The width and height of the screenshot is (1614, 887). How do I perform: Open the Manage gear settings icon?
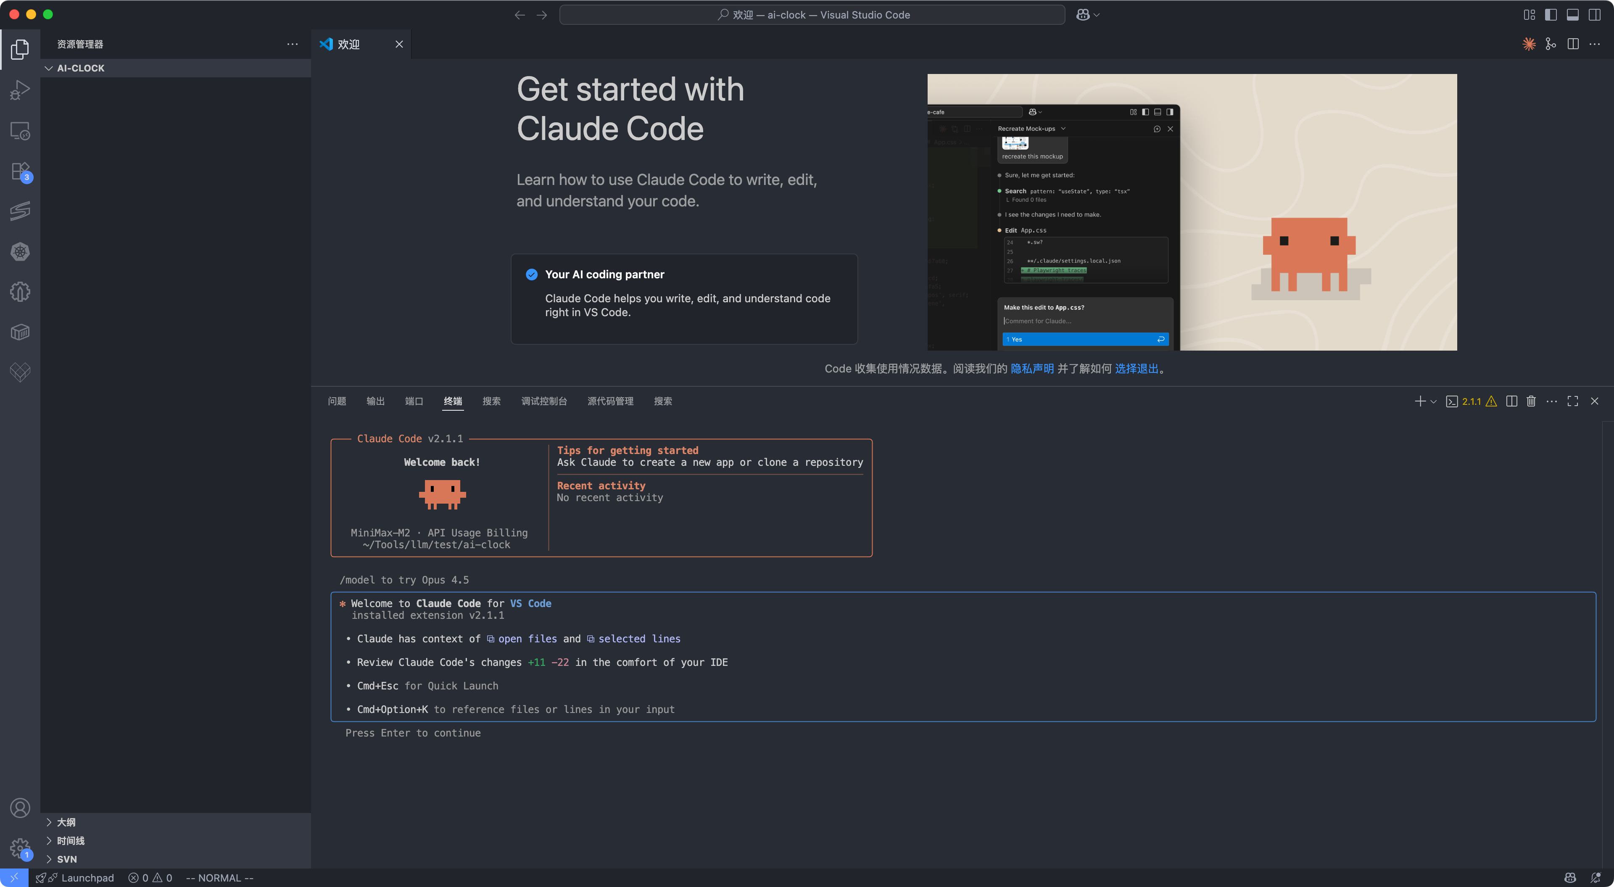(20, 849)
